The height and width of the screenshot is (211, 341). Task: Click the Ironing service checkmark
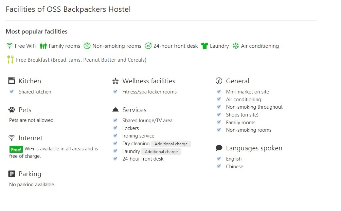tap(115, 136)
